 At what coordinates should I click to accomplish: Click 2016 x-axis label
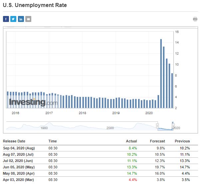click(15, 113)
